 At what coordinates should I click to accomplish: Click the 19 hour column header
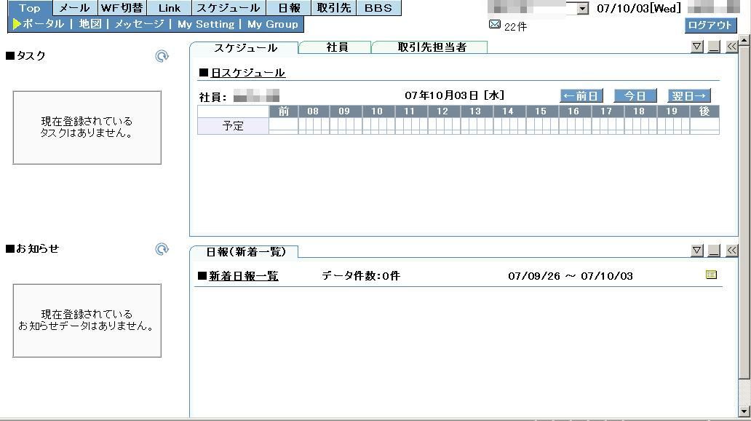(x=672, y=111)
